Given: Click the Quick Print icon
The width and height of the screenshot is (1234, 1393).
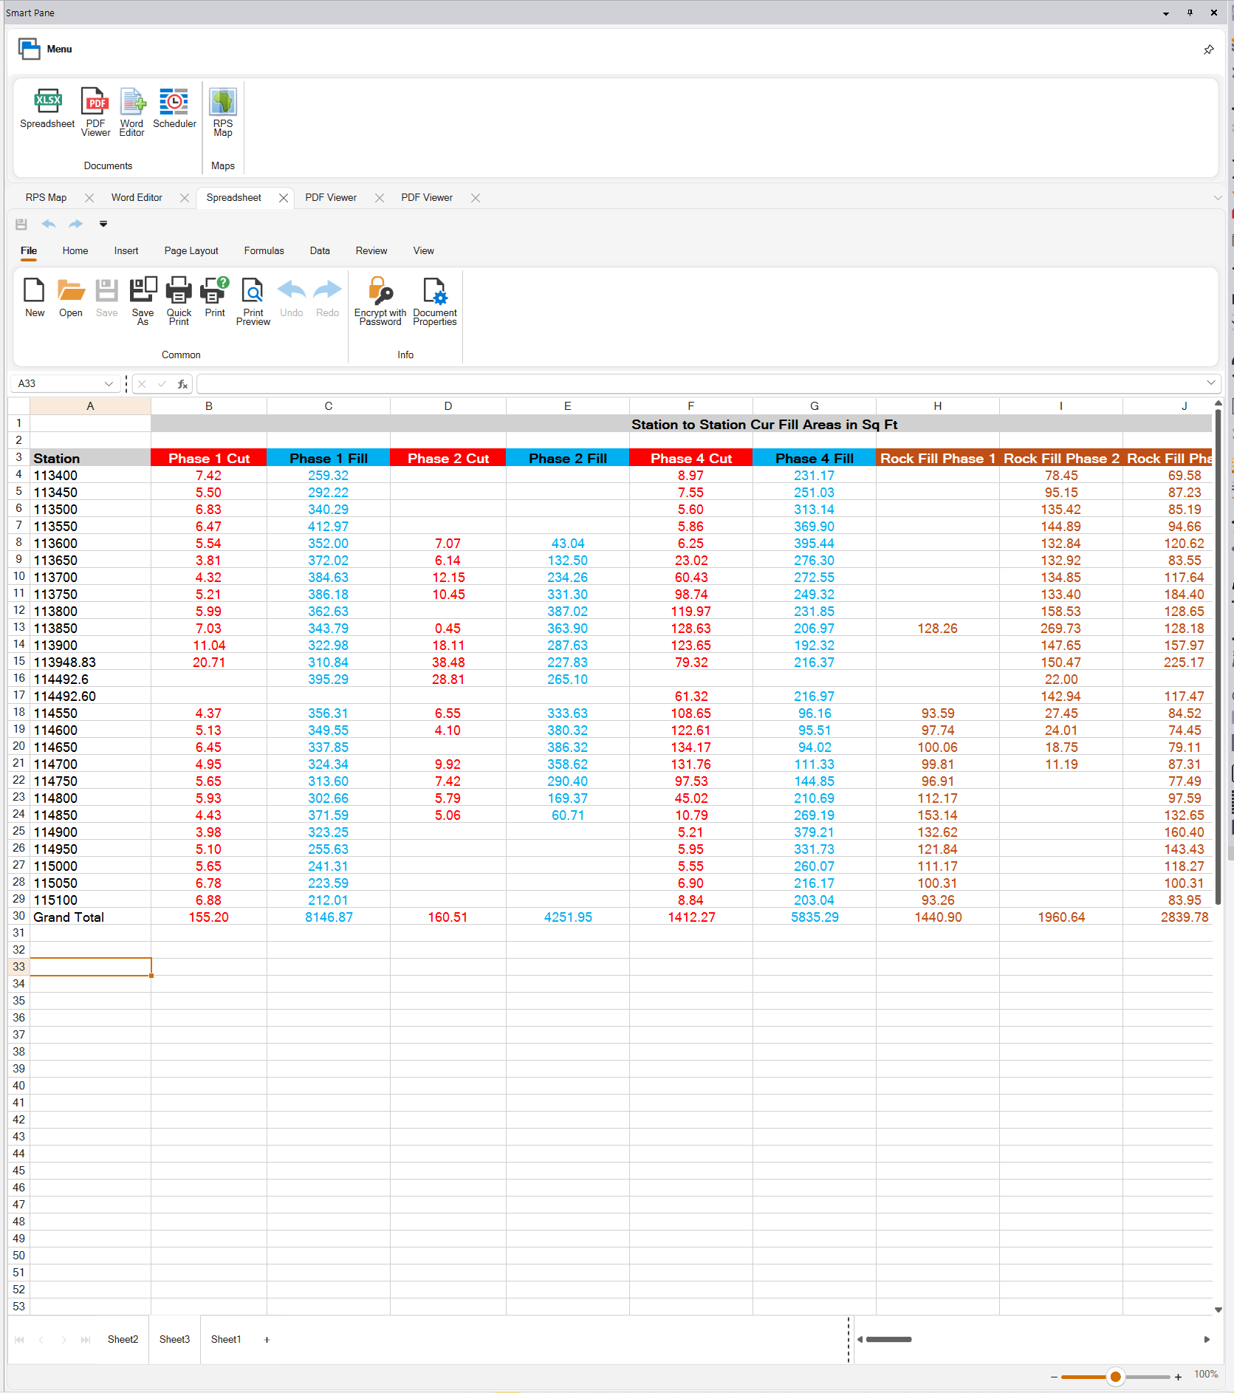Looking at the screenshot, I should [x=179, y=301].
